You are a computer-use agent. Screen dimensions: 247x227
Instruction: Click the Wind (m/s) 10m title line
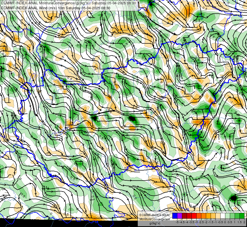[56, 8]
